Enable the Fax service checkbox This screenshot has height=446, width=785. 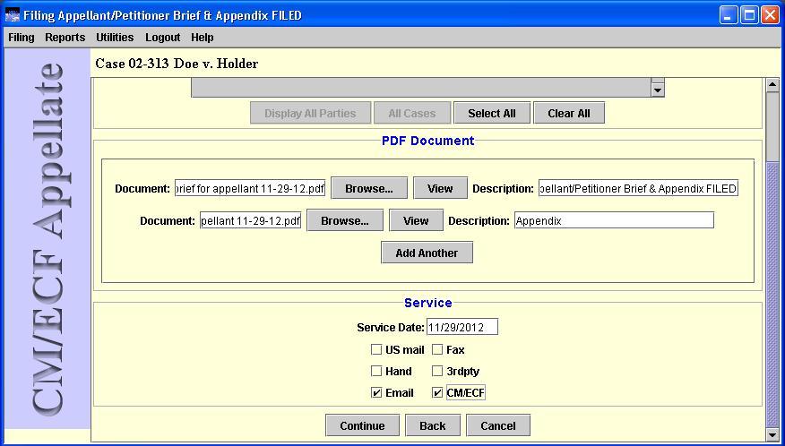point(437,349)
